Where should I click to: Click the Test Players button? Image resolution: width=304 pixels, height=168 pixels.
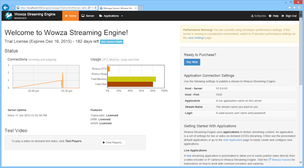[x=113, y=142]
